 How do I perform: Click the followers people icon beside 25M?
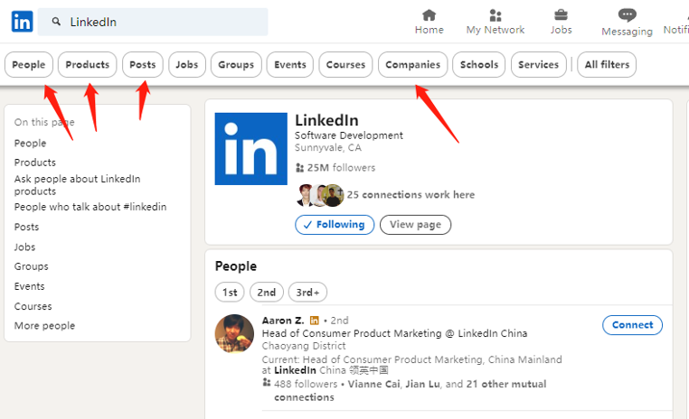point(299,168)
